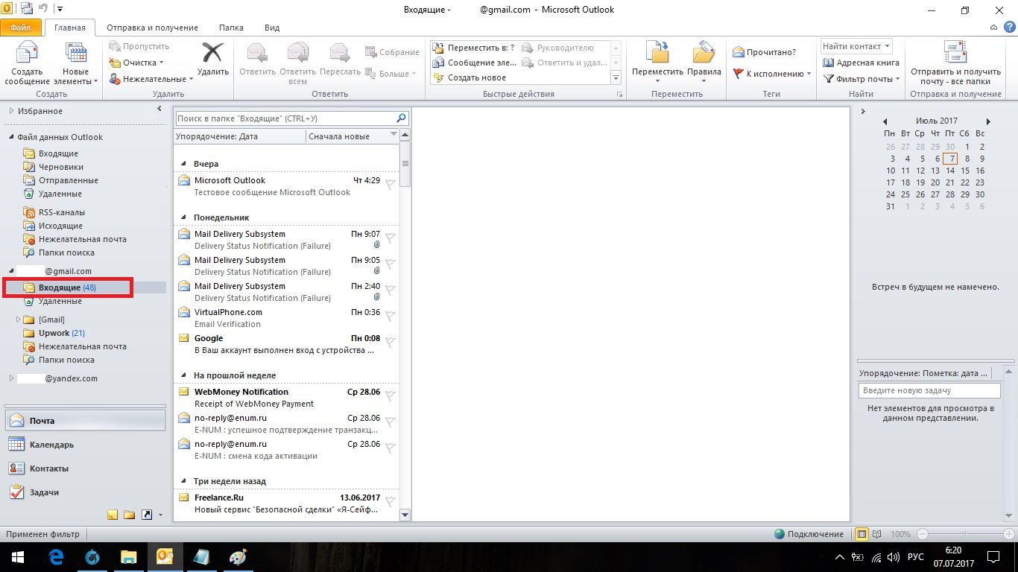The image size is (1018, 572).
Task: Click the Reading view icon in status bar
Action: pos(876,534)
